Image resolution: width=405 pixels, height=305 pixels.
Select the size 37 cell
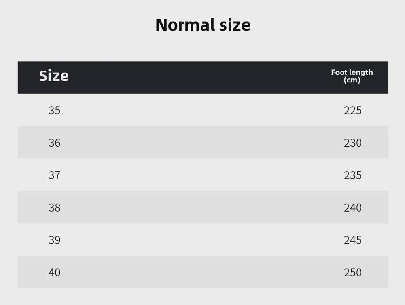pos(55,175)
